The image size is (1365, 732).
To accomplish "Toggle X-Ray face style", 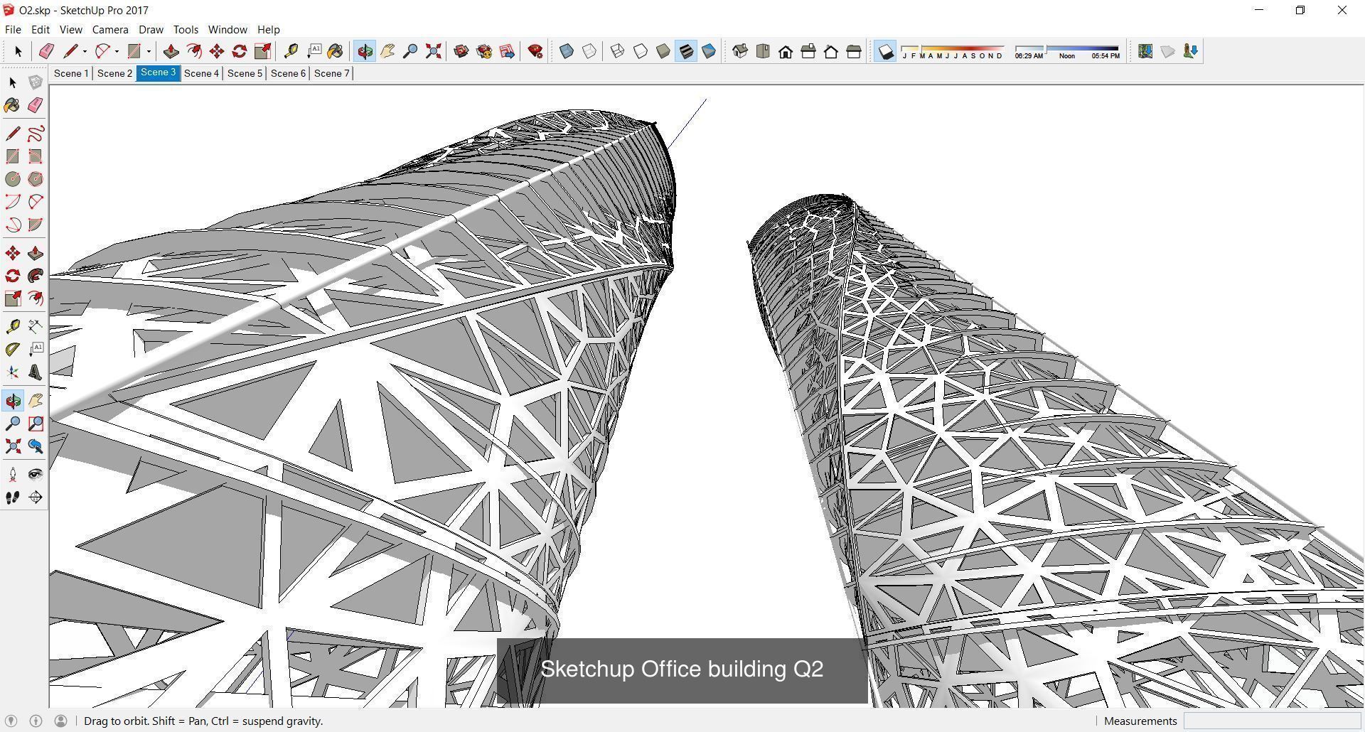I will pos(567,51).
